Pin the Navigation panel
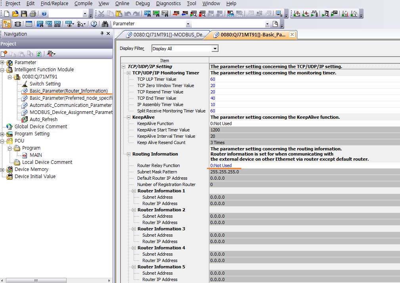400x283 pixels. (x=102, y=34)
